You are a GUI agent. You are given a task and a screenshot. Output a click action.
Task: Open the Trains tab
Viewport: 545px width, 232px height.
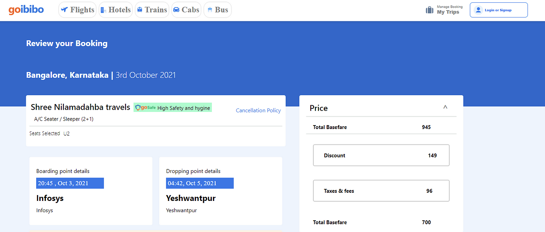click(x=152, y=10)
